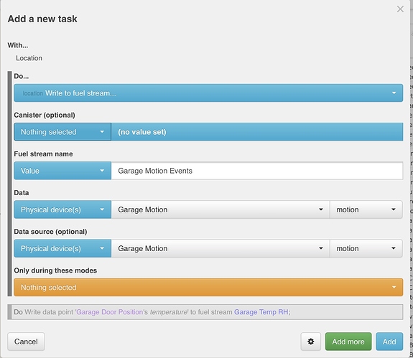Click the Garage Temp RH stream link
This screenshot has width=413, height=358.
click(x=261, y=312)
